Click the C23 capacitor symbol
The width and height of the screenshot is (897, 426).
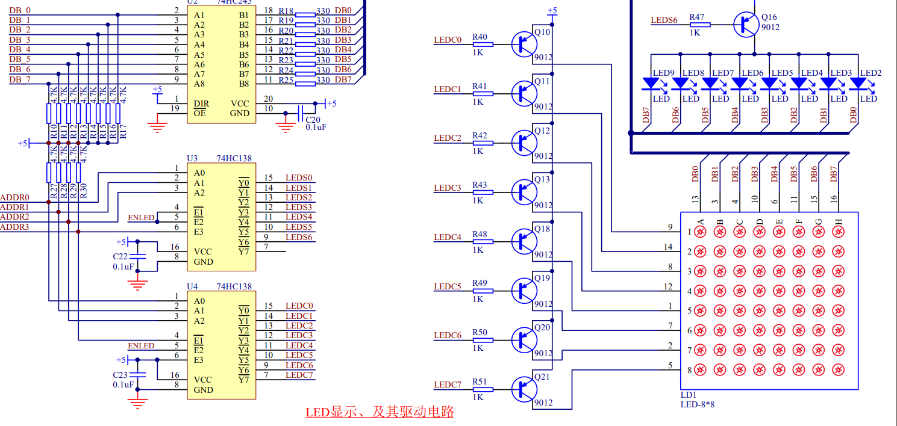(139, 375)
